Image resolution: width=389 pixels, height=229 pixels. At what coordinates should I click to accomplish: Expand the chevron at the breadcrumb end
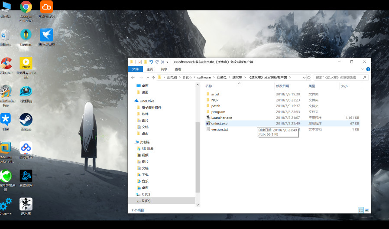coord(290,78)
